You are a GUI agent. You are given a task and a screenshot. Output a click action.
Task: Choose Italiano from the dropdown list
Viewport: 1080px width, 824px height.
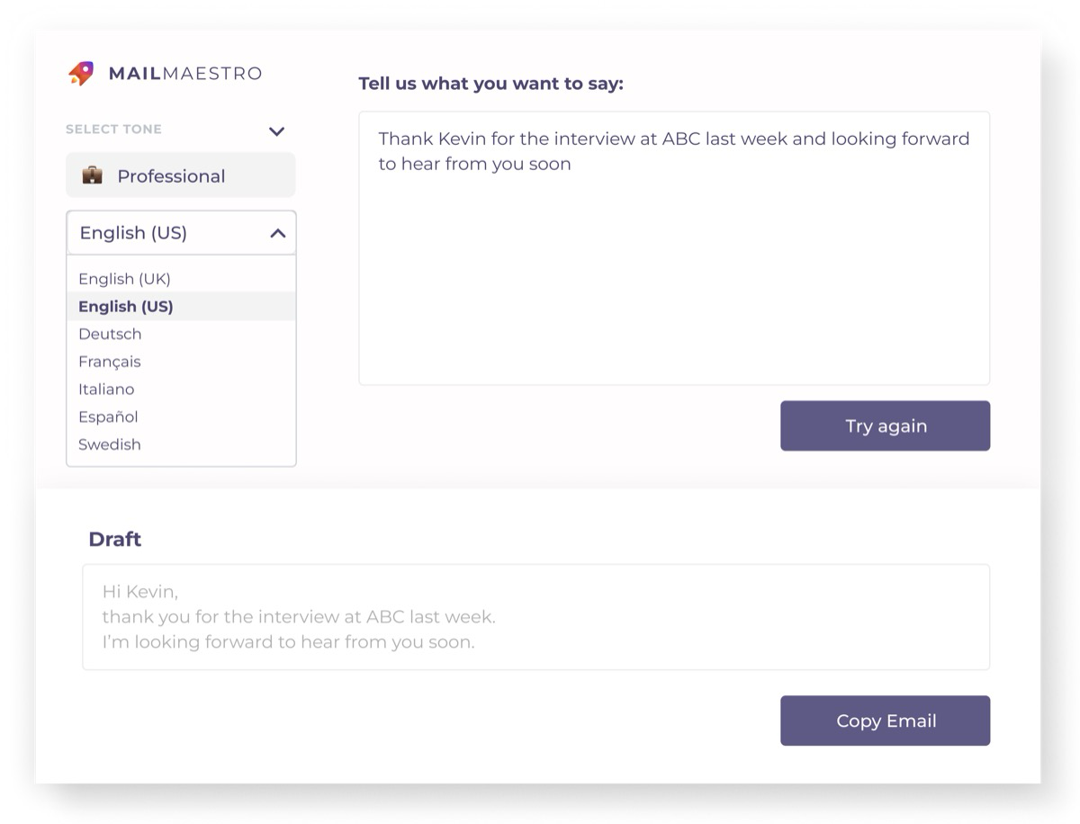106,390
